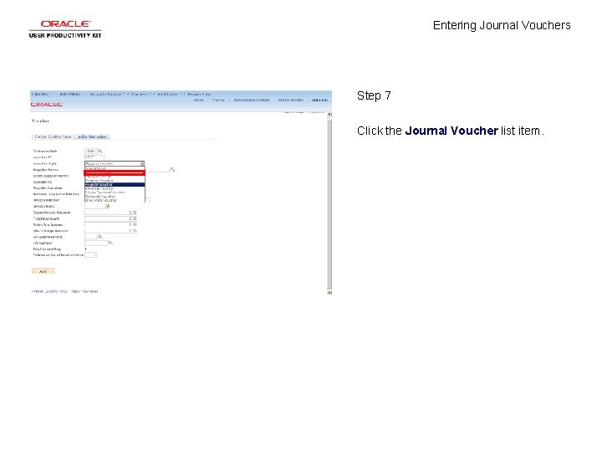
Task: Go to the Home link in header
Action: point(199,100)
